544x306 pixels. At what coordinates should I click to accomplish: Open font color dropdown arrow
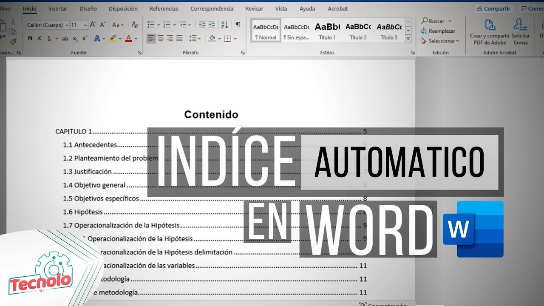[136, 39]
